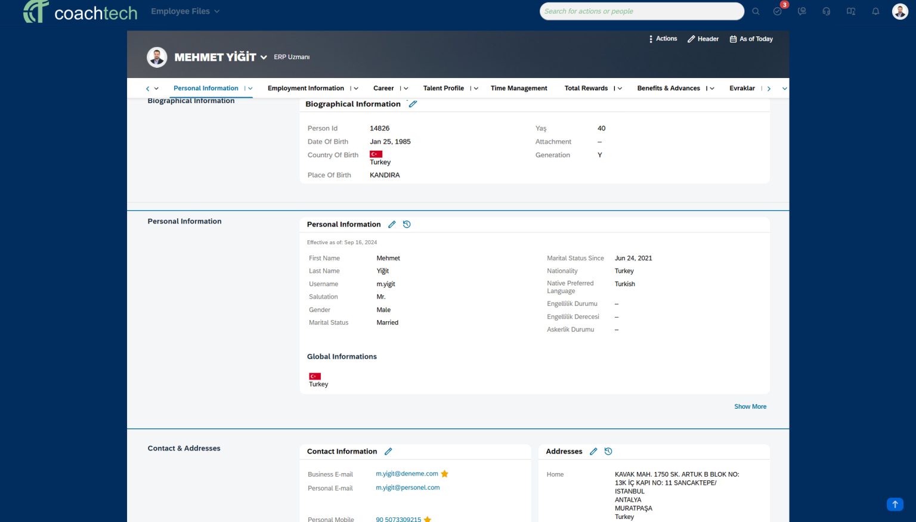This screenshot has width=916, height=522.
Task: Click the m.yigit@deneme.com business email link
Action: (x=407, y=474)
